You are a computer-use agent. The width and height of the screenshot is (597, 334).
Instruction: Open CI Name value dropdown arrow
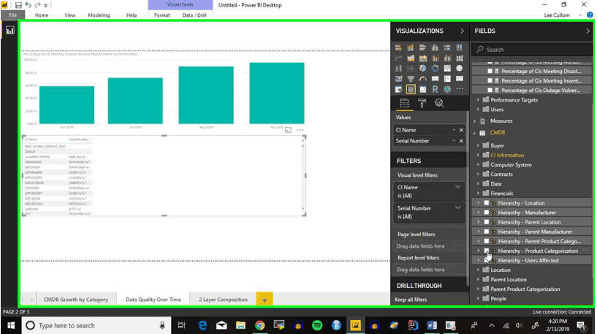click(454, 130)
